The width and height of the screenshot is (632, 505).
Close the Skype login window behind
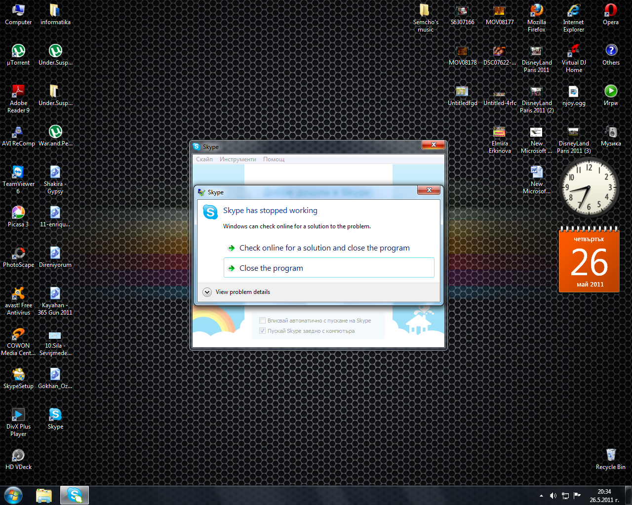click(434, 144)
